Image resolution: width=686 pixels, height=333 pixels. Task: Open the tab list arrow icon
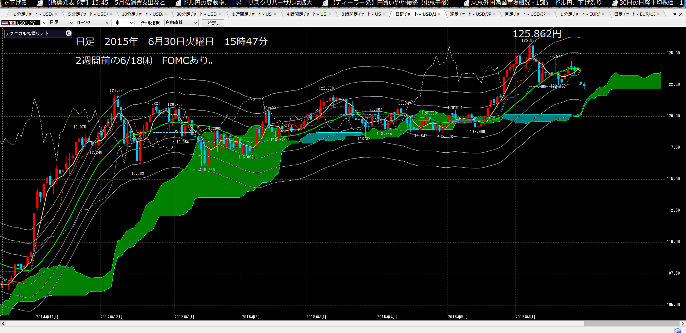675,14
